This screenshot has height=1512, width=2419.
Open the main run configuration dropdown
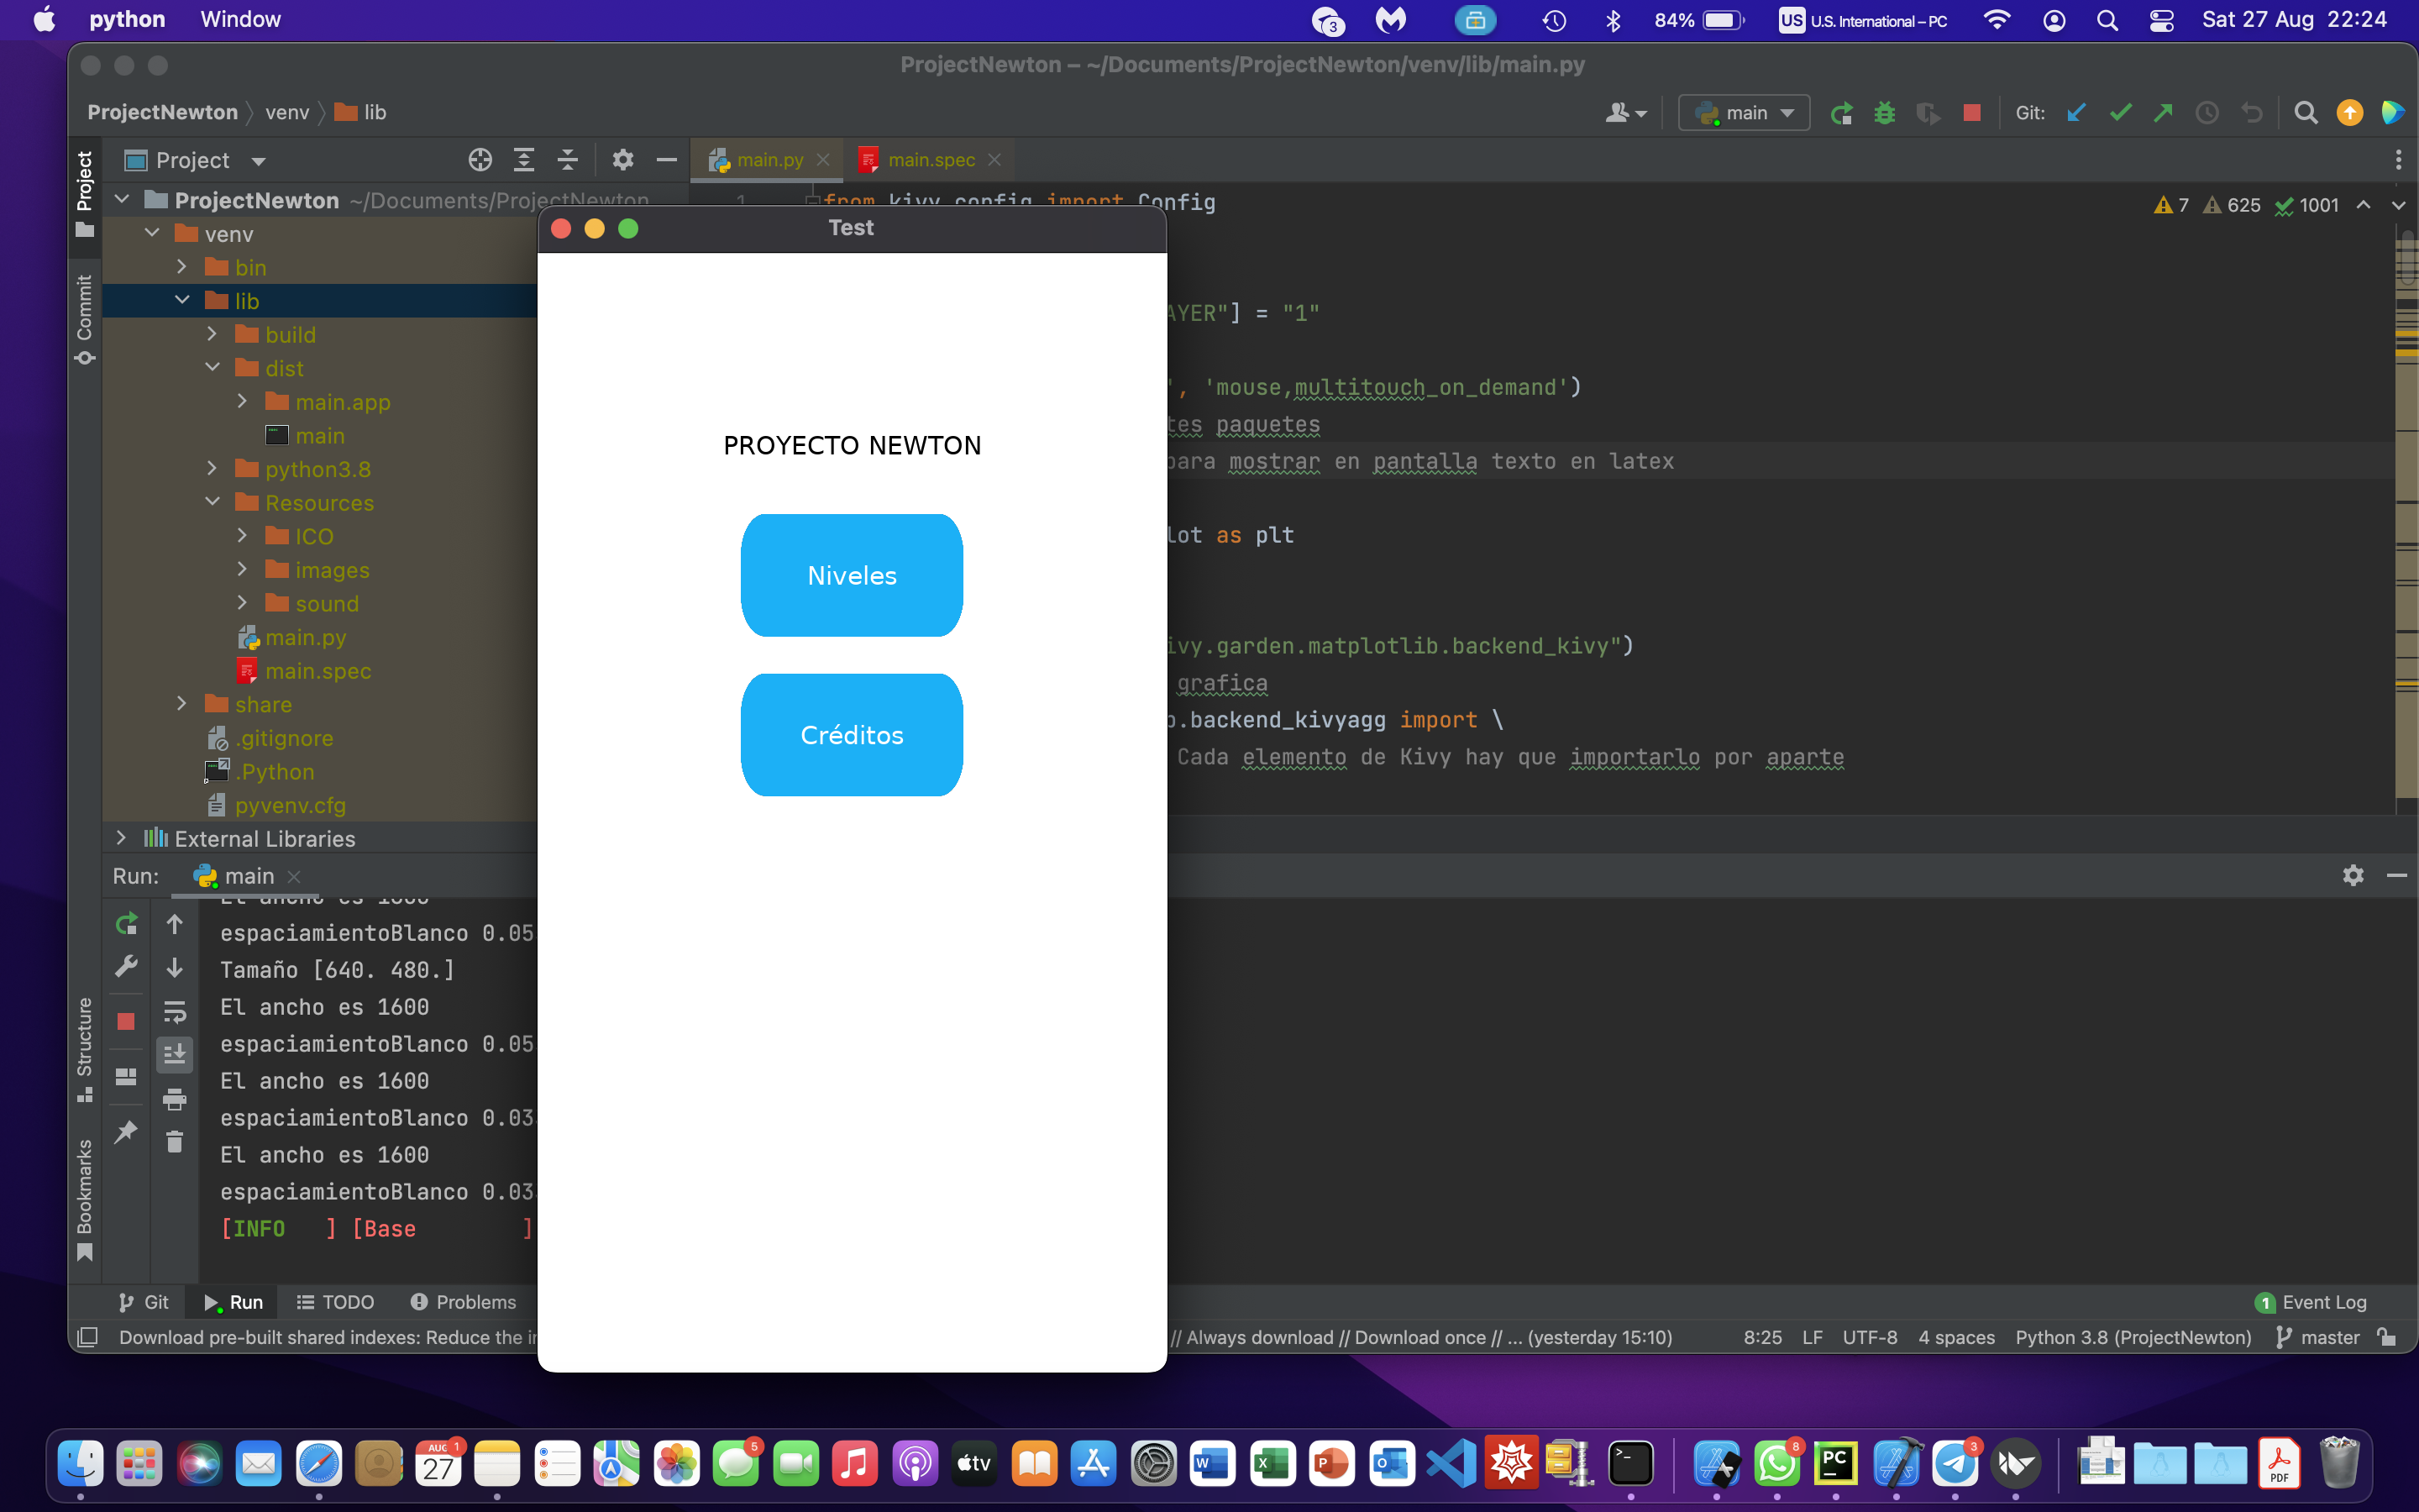1745,113
